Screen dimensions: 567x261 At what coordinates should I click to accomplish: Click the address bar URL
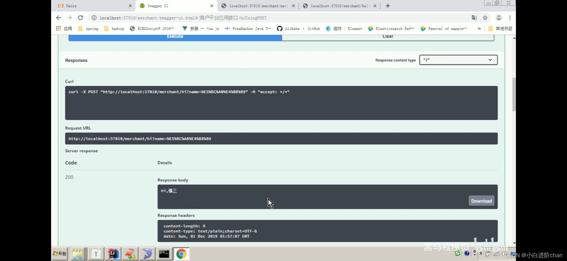(x=183, y=18)
